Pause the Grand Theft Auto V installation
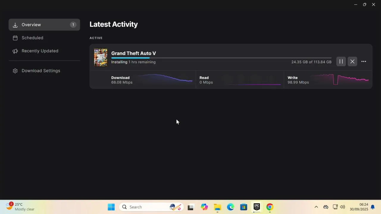Viewport: 381px width, 214px height. click(341, 62)
